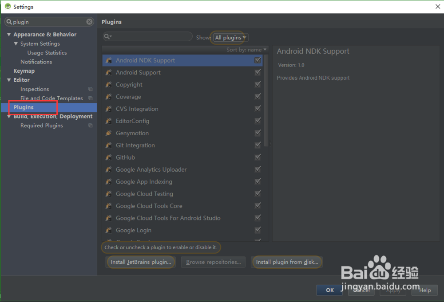Click the plugin list vertical scrollbar
The image size is (444, 302).
pos(266,101)
